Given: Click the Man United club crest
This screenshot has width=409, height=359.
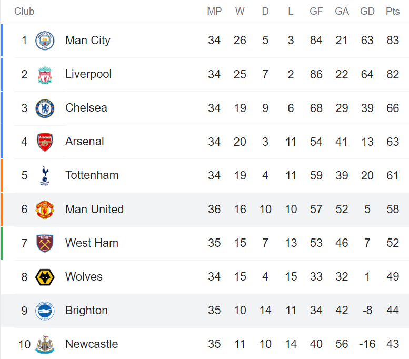Looking at the screenshot, I should click(45, 210).
